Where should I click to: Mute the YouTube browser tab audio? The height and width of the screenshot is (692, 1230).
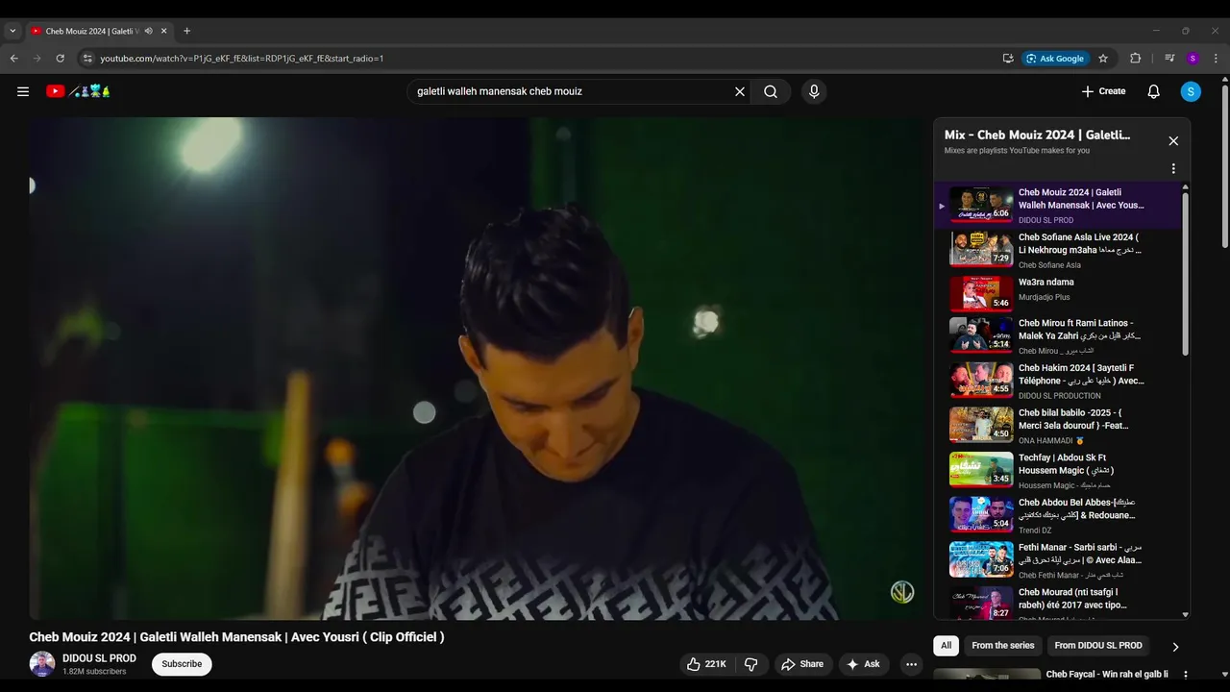click(x=148, y=31)
